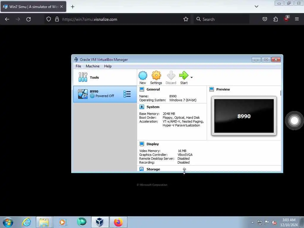The width and height of the screenshot is (304, 228).
Task: Open Windows Explorer folder on taskbar
Action: [44, 222]
